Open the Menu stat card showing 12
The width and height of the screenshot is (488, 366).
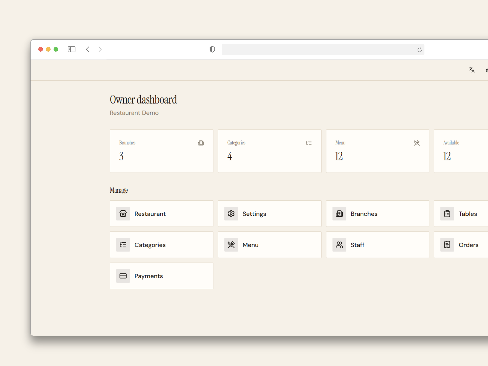pos(377,151)
